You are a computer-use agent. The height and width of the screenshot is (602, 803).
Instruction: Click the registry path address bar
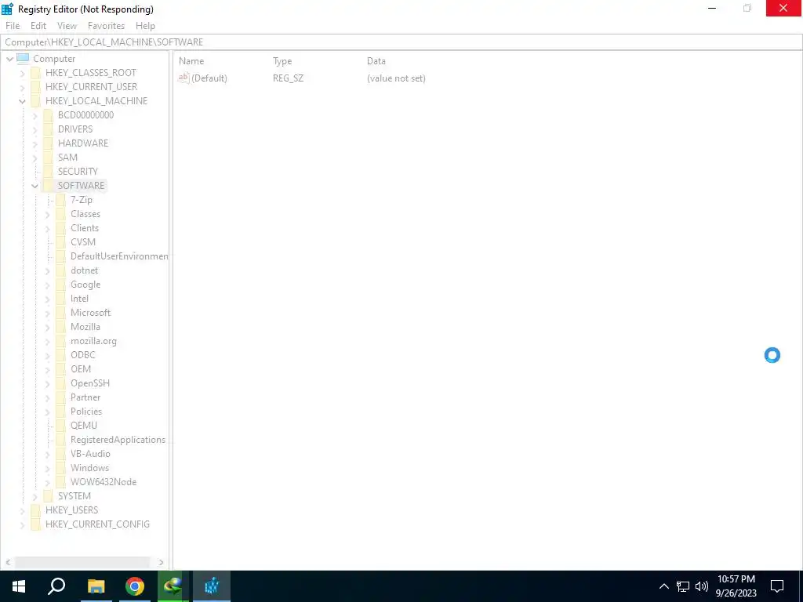coord(401,42)
